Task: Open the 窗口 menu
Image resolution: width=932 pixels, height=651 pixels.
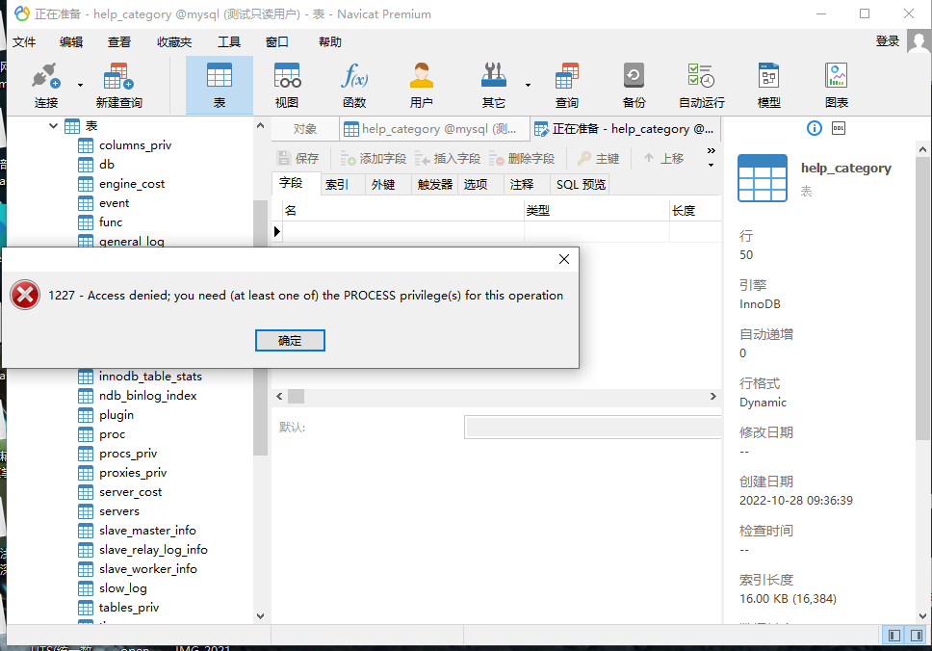Action: pyautogui.click(x=277, y=41)
